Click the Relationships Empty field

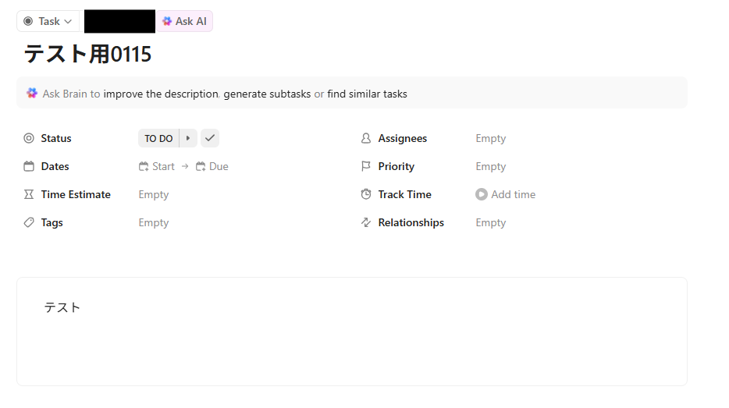pos(491,222)
